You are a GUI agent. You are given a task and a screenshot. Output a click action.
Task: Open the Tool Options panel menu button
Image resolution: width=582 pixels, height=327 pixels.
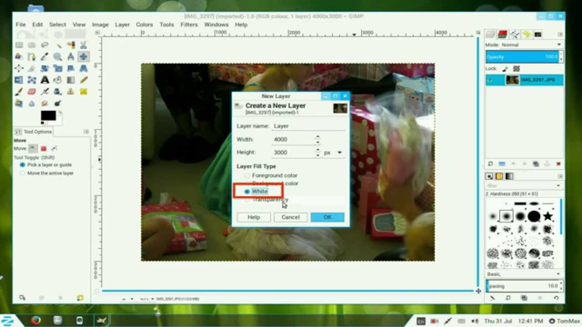86,132
